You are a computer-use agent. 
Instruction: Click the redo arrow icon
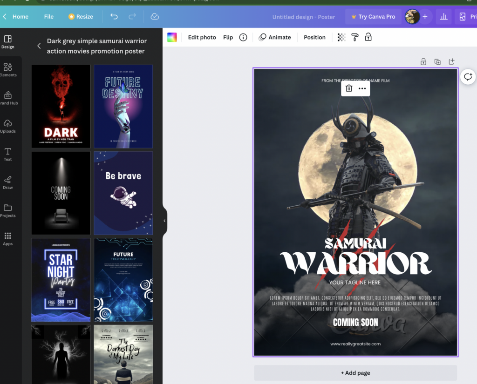pos(132,17)
